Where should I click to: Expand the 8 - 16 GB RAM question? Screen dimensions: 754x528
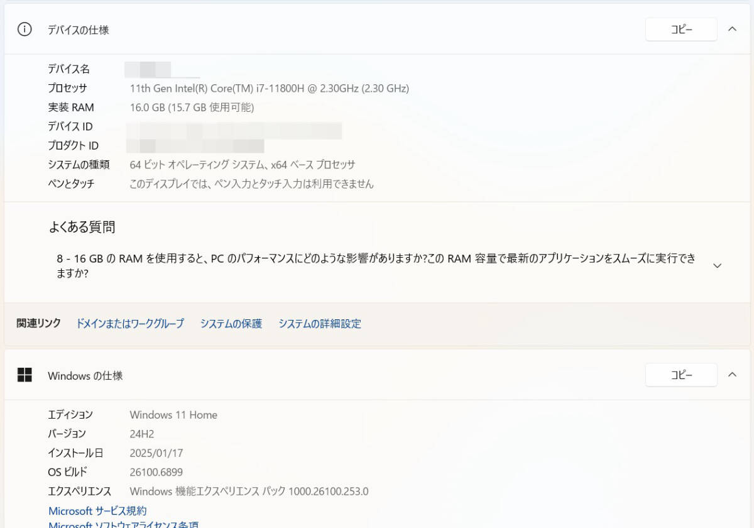pos(717,266)
